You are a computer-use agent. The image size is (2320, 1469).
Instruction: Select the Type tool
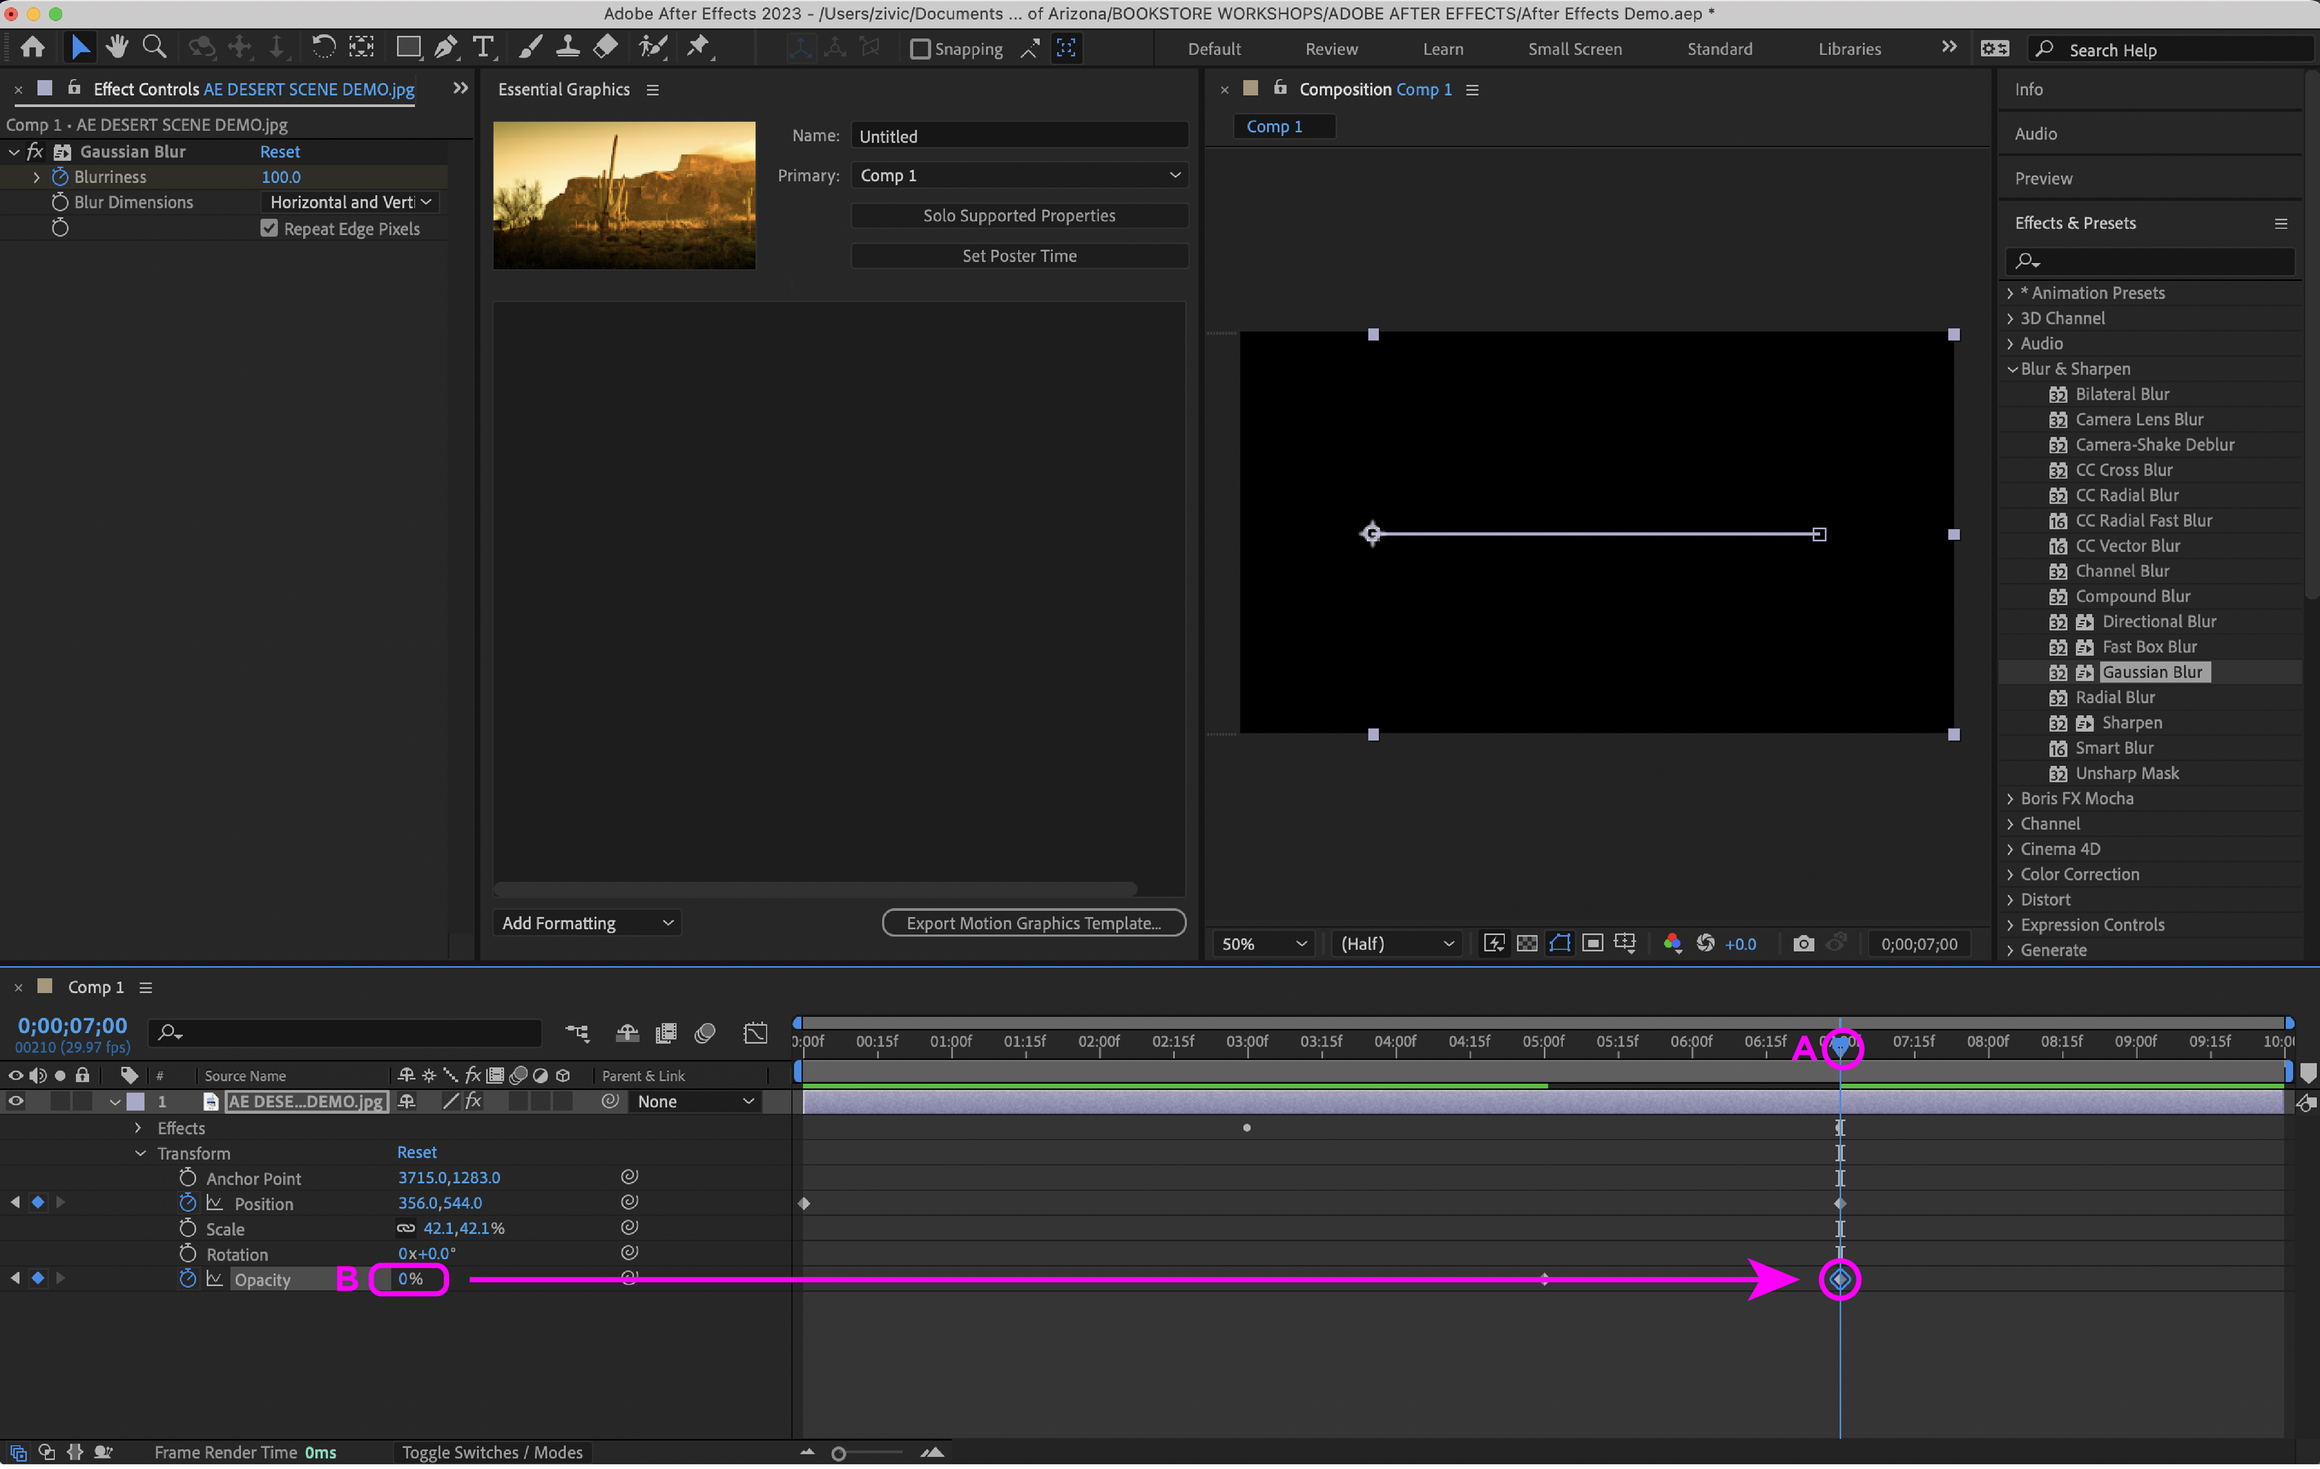pyautogui.click(x=484, y=47)
